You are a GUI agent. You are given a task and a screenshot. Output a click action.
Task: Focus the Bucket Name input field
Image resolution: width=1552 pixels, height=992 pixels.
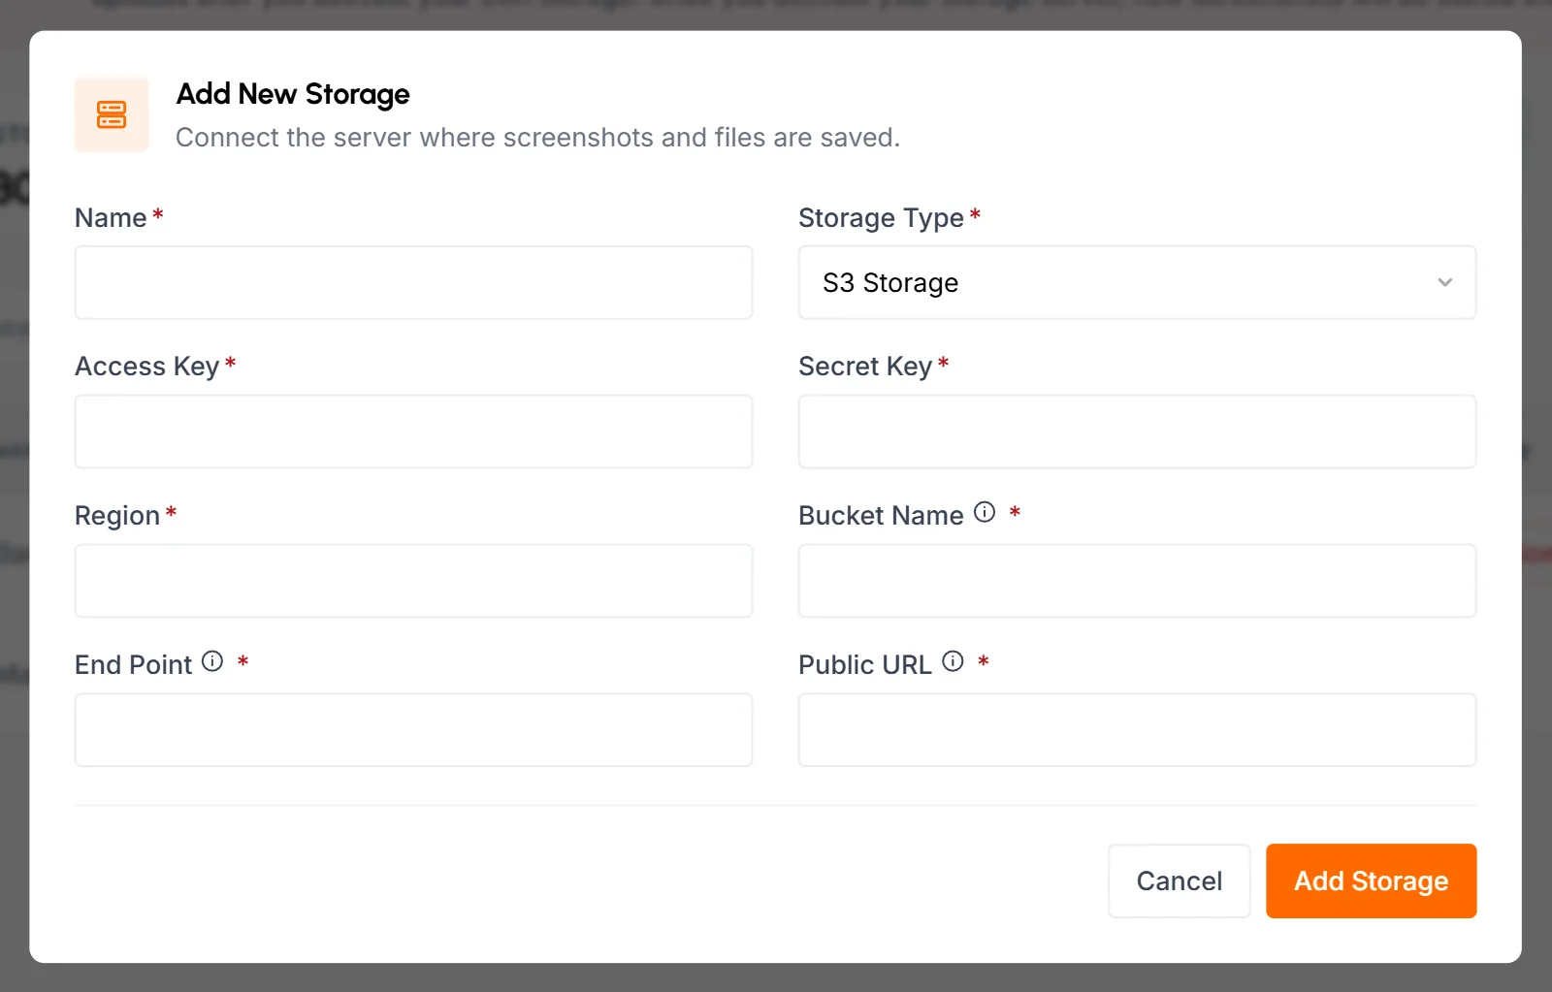tap(1137, 581)
